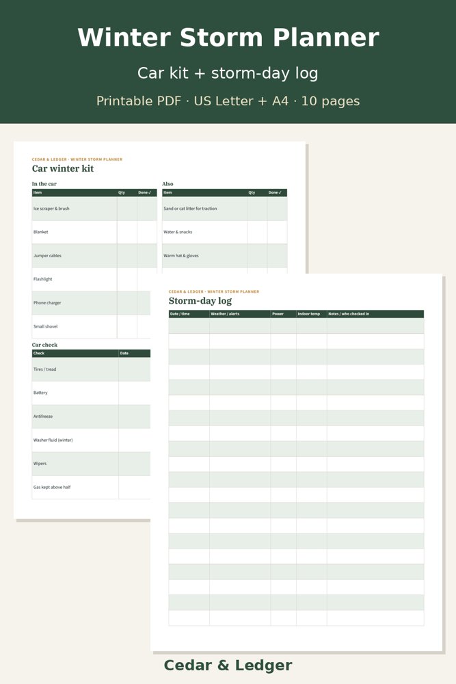Select the 'Small shovel' item row
This screenshot has height=684, width=456.
91,326
